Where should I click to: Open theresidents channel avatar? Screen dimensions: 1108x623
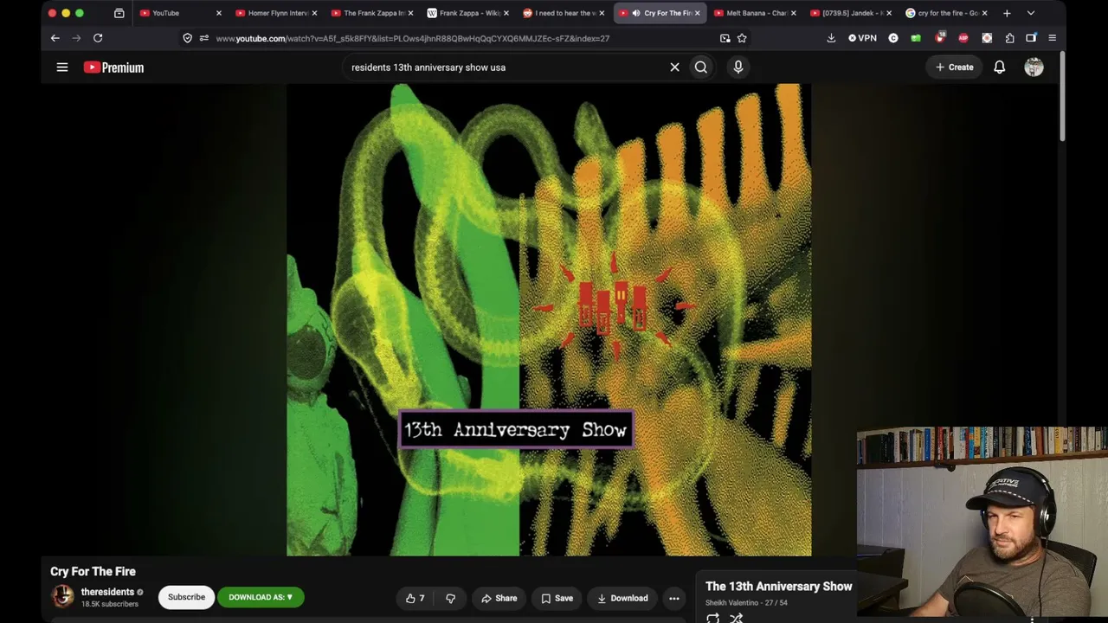(x=62, y=596)
